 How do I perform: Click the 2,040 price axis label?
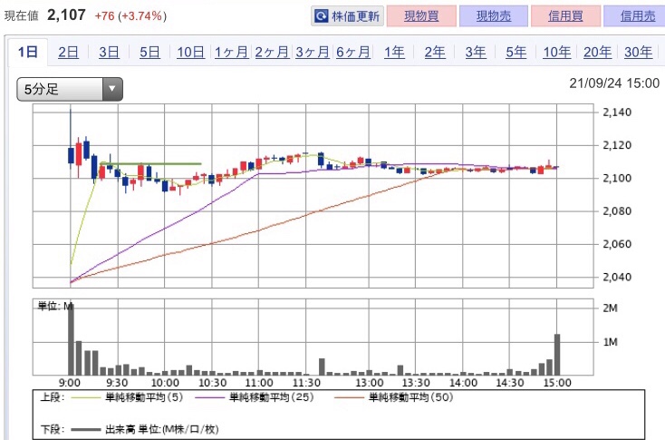[617, 278]
